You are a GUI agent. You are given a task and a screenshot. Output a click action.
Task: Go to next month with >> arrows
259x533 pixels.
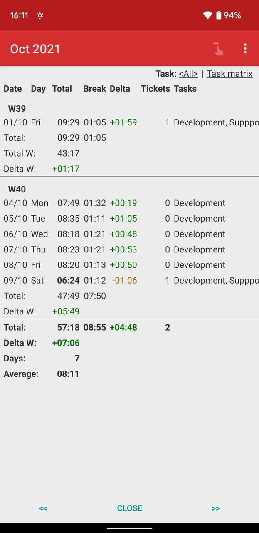(215, 508)
